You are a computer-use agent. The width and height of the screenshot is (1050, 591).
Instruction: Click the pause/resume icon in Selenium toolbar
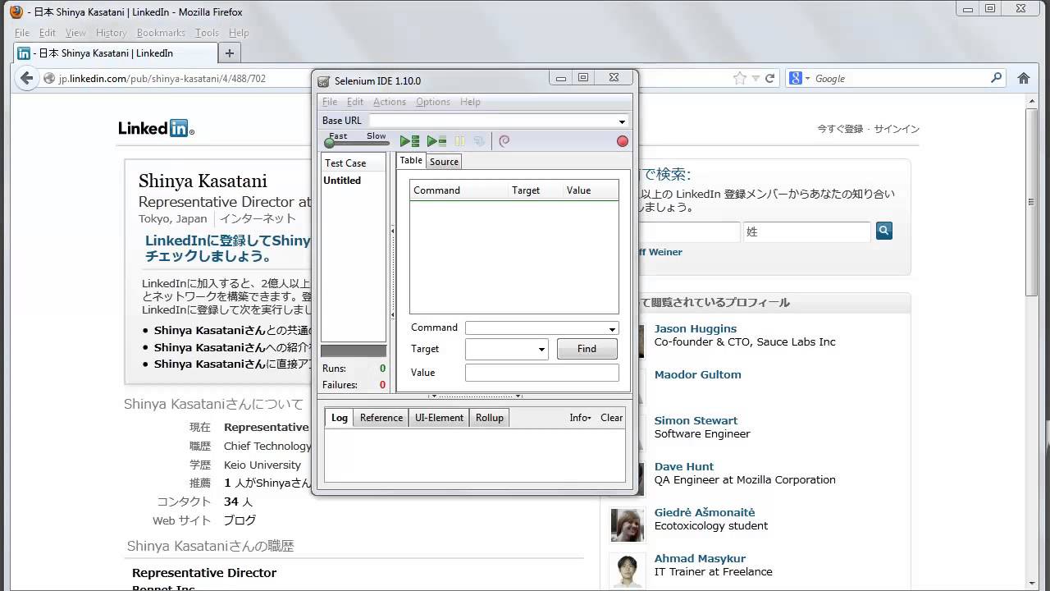(x=459, y=141)
